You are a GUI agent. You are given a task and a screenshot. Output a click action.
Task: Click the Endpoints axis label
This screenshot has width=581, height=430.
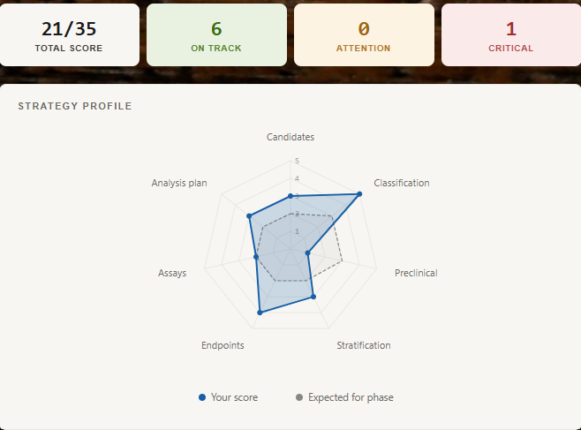(x=223, y=345)
